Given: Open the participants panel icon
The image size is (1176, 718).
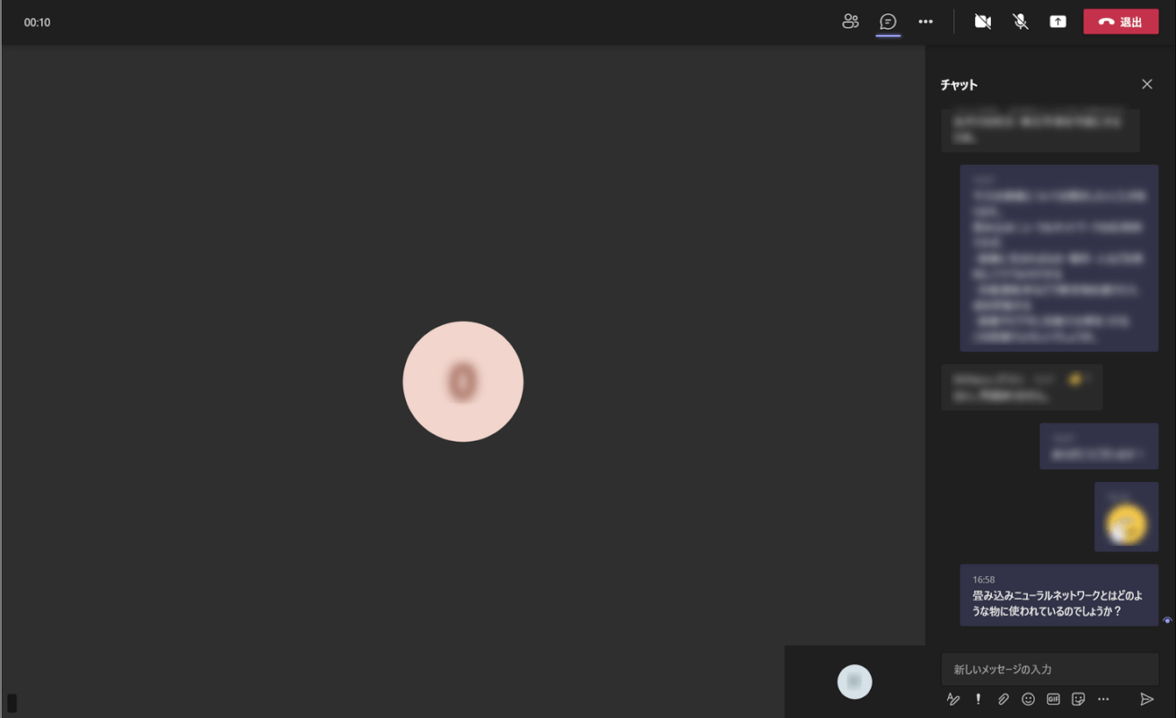Looking at the screenshot, I should tap(850, 22).
